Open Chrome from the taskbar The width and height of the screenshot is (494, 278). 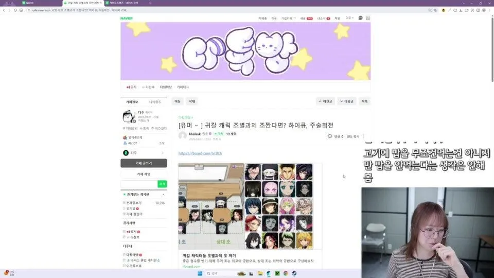click(x=286, y=273)
